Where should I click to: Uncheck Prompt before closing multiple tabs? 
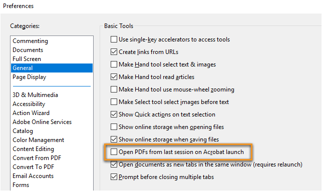[x=114, y=176]
